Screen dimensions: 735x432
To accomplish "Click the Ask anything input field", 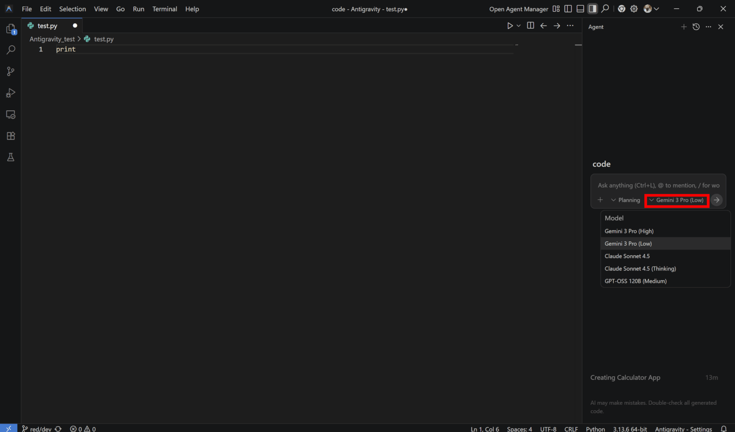I will click(658, 185).
